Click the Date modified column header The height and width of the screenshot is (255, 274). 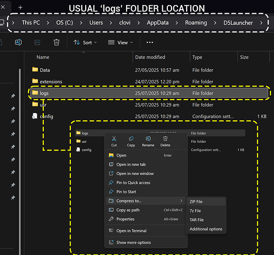tap(150, 57)
